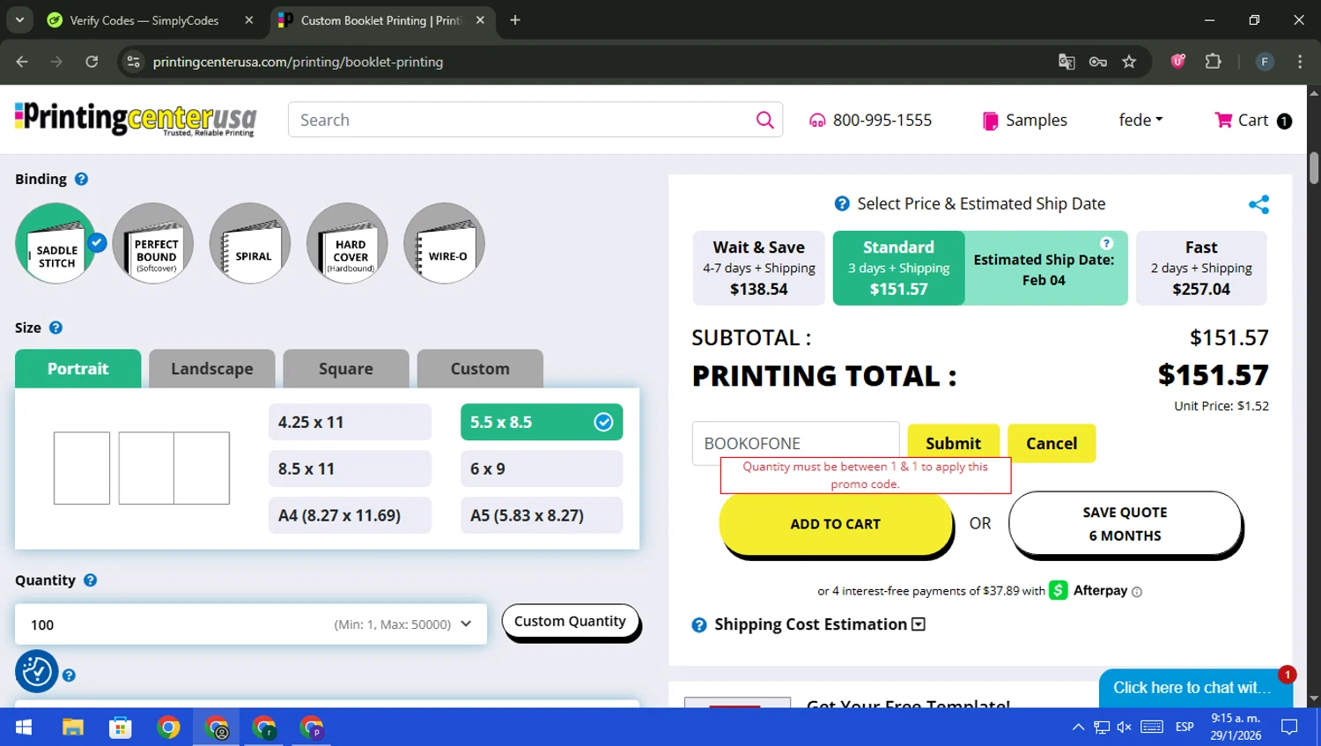Go back to previous page

pyautogui.click(x=22, y=62)
